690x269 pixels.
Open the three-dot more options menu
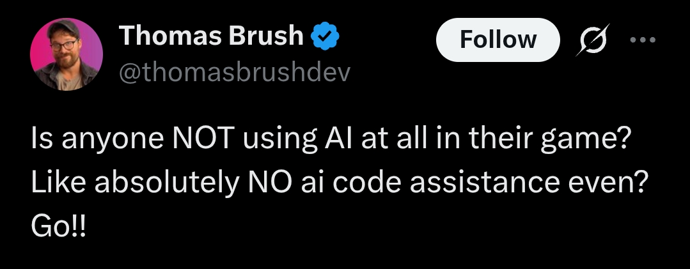click(x=643, y=40)
